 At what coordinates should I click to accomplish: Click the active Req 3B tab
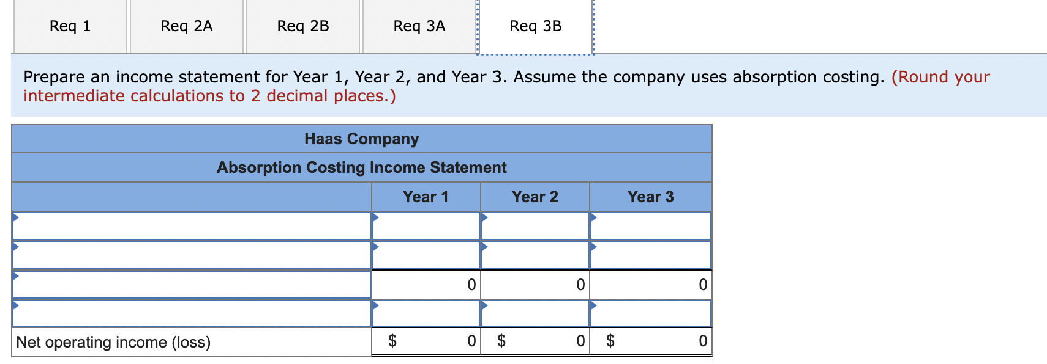[536, 26]
